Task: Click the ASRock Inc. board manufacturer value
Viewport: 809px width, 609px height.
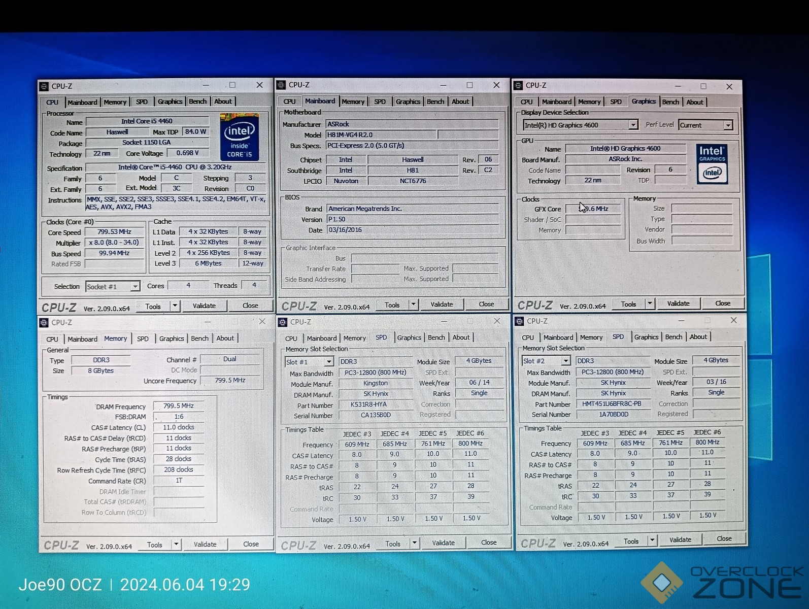Action: pos(625,159)
